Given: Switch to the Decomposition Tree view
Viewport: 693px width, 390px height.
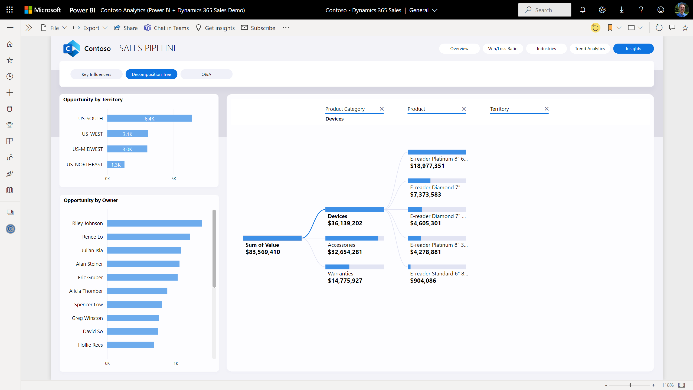Looking at the screenshot, I should 151,74.
